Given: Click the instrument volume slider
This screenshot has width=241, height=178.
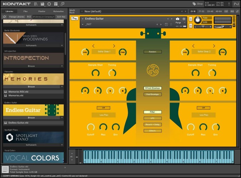Looking at the screenshot, I should click(222, 27).
